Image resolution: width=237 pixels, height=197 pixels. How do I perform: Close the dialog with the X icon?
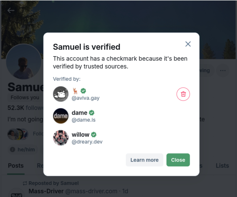pos(188,44)
